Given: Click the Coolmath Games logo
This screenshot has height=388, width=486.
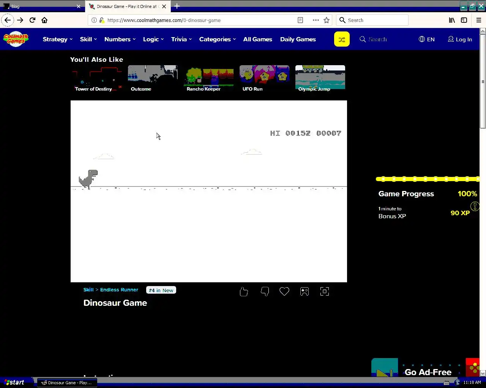Looking at the screenshot, I should click(x=16, y=39).
